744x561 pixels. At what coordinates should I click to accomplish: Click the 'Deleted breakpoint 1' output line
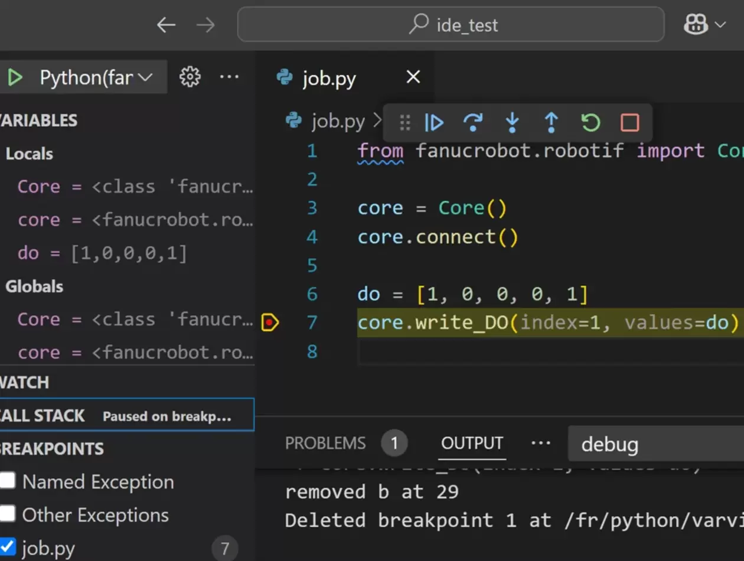[x=514, y=521]
